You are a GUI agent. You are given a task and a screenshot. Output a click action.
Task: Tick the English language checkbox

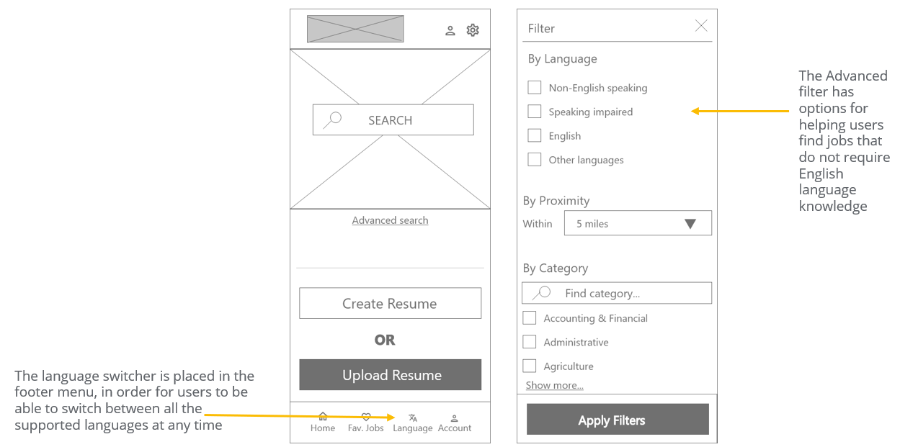[x=535, y=135]
